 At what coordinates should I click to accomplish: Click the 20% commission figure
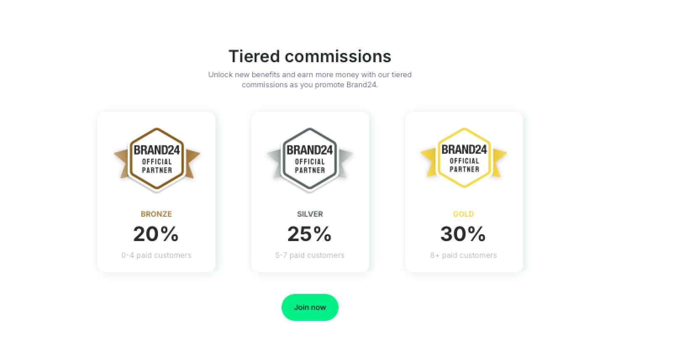coord(156,234)
